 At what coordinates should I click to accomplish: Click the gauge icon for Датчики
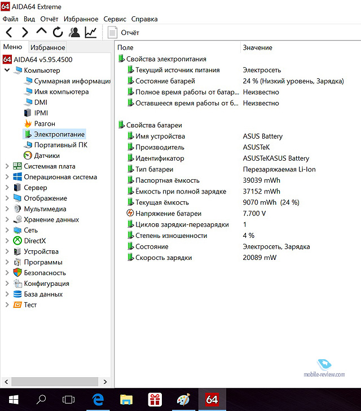(x=28, y=156)
